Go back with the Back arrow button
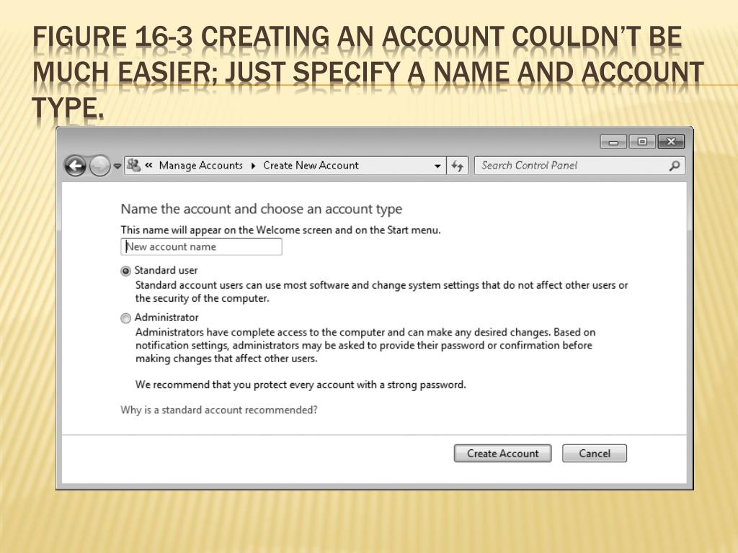The height and width of the screenshot is (553, 738). (x=75, y=166)
